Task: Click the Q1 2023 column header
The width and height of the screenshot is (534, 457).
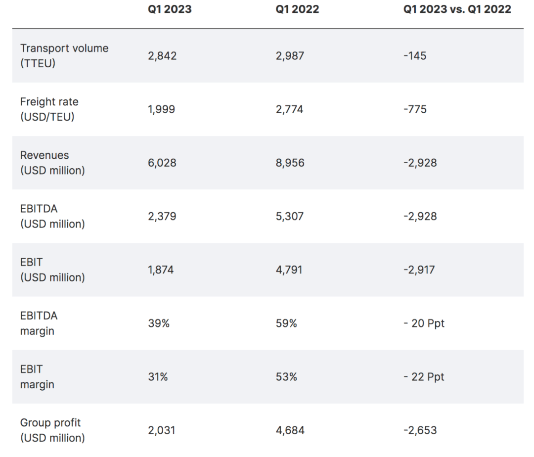Action: [x=171, y=9]
